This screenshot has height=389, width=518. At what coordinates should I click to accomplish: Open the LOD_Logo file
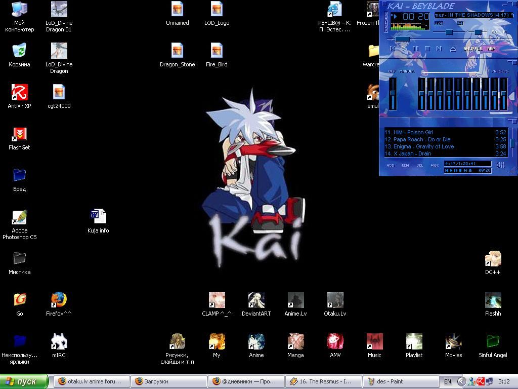[217, 13]
